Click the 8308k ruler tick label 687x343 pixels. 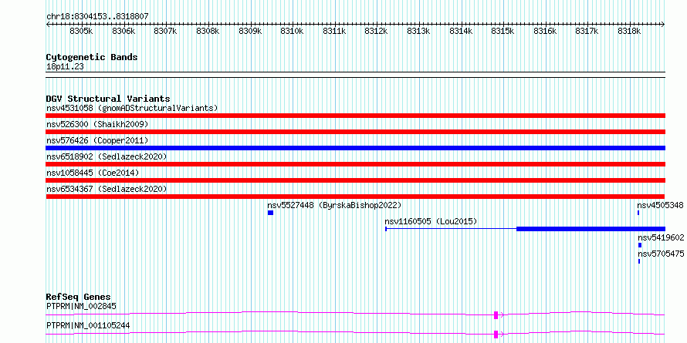coord(208,32)
